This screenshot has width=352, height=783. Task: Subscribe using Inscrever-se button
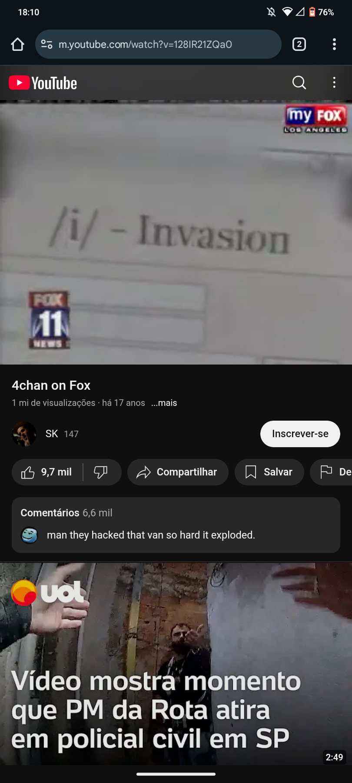tap(300, 434)
